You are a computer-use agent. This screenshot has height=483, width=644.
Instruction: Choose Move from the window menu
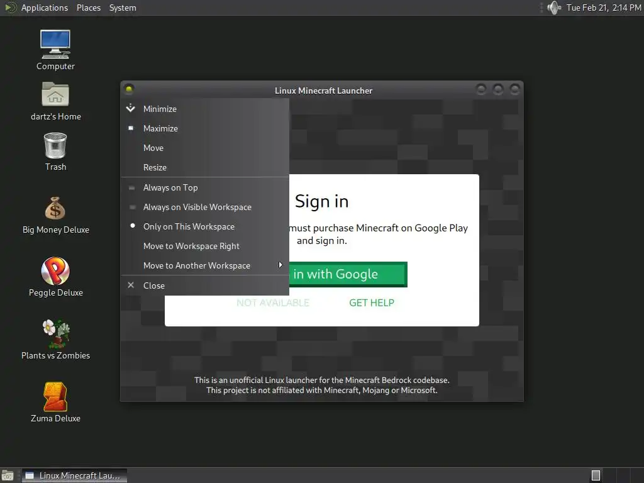coord(205,148)
